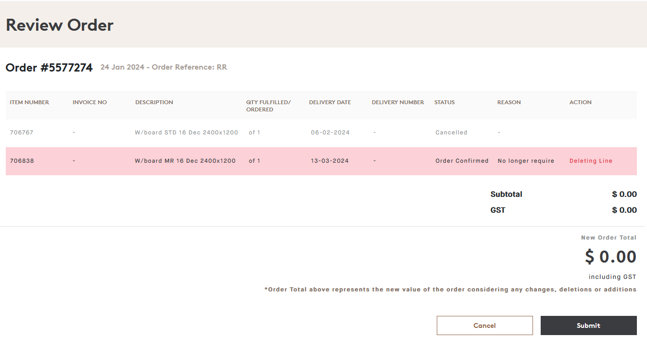Screen dimensions: 647x349
Task: Click the ACTION column header
Action: click(580, 102)
